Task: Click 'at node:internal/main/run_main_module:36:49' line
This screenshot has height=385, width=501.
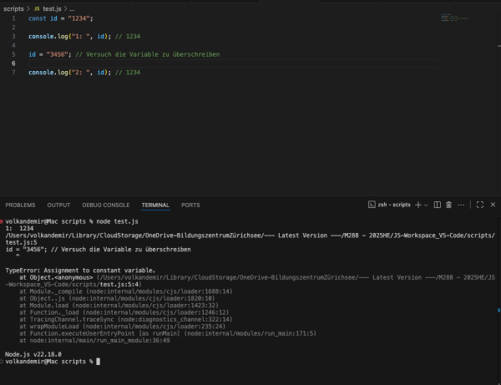Action: pos(94,341)
